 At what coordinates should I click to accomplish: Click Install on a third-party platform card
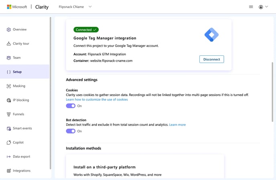145,166
